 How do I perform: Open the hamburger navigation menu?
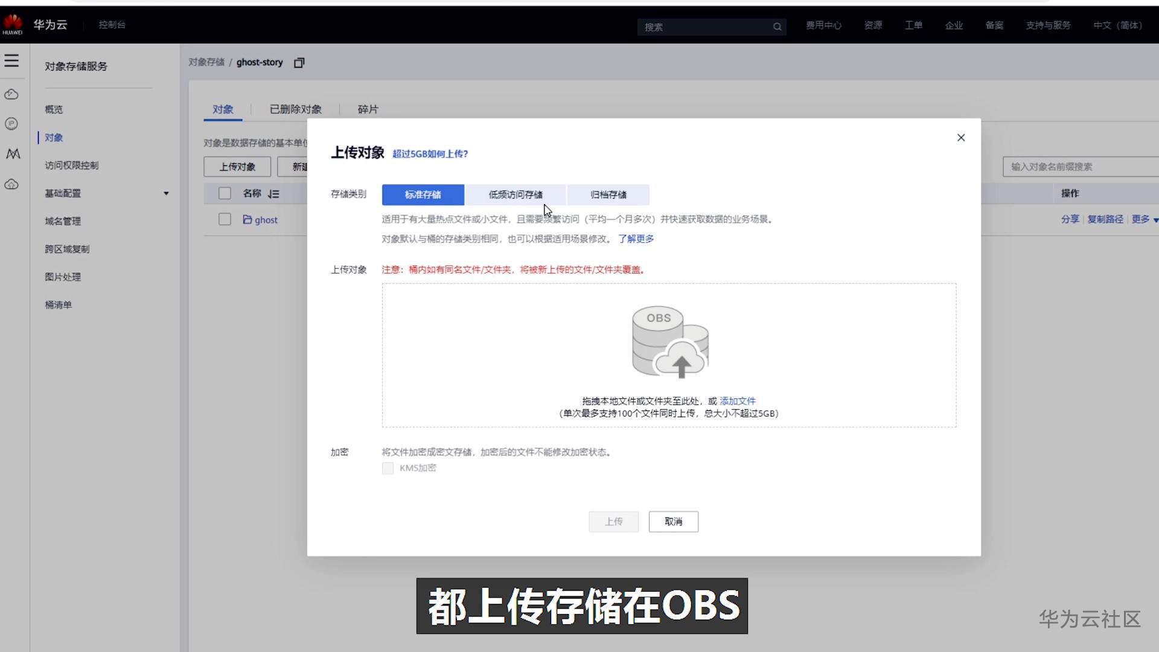coord(12,60)
